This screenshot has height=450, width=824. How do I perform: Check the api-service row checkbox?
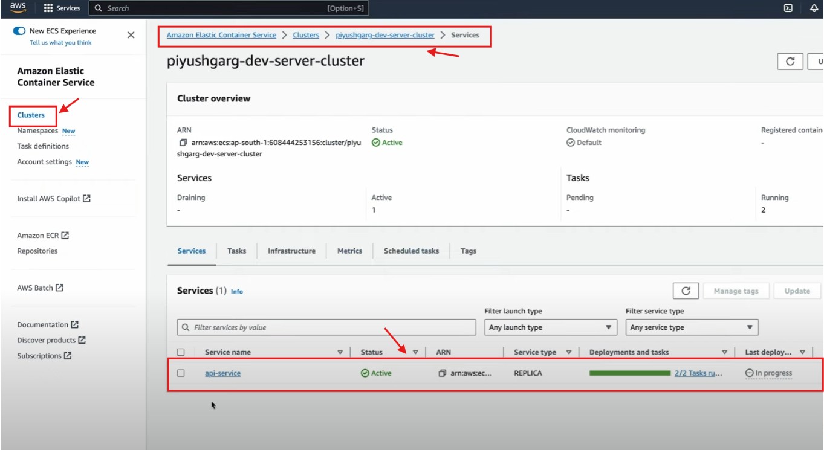click(181, 373)
